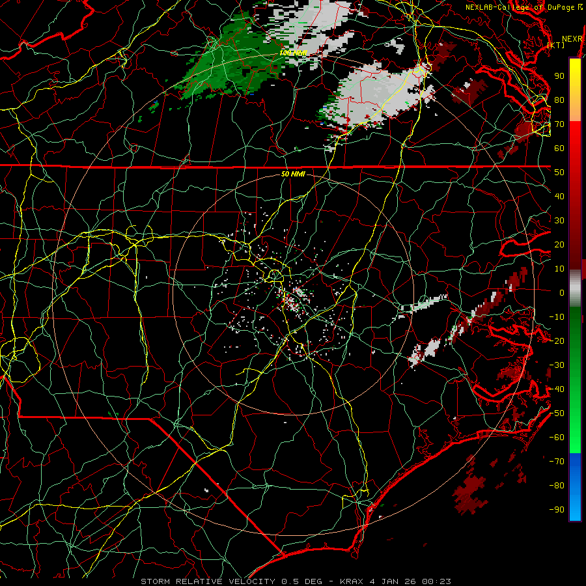This screenshot has height=586, width=586.
Task: Click the [KT] units label above scale
Action: (556, 46)
